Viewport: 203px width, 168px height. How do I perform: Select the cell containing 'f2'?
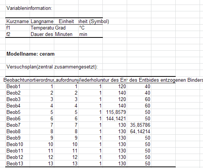coord(17,34)
